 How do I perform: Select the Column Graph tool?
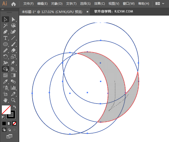(13, 88)
